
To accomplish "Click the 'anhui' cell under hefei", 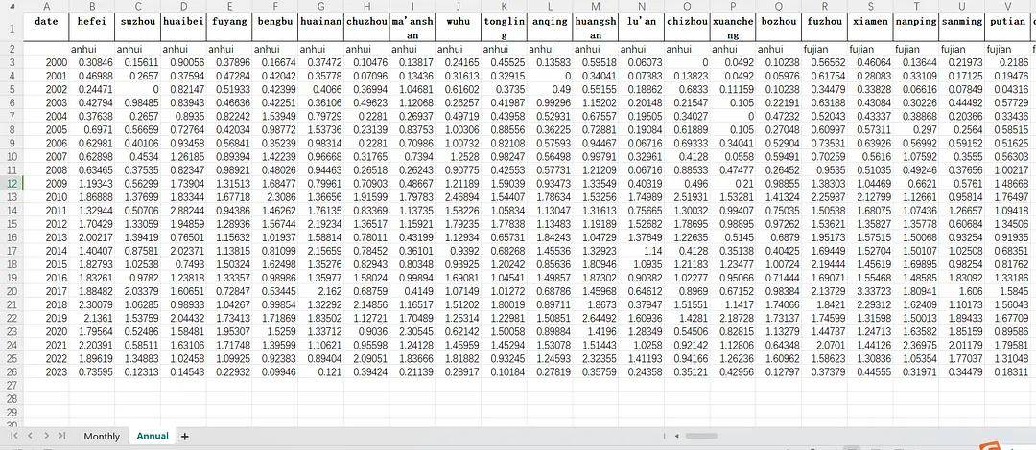I will 92,49.
